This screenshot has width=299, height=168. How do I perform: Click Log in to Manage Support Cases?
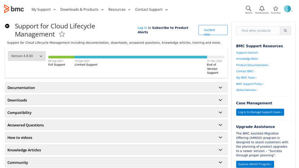260,112
